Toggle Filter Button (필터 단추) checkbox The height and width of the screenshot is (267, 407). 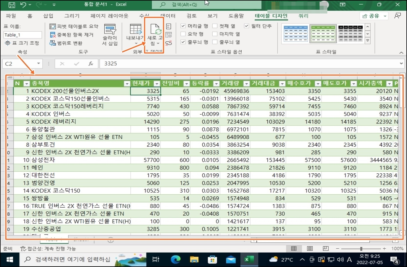246,26
